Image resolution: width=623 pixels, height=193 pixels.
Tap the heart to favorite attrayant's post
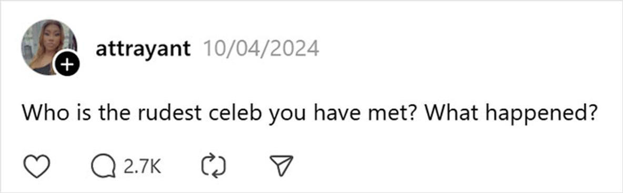click(x=37, y=166)
